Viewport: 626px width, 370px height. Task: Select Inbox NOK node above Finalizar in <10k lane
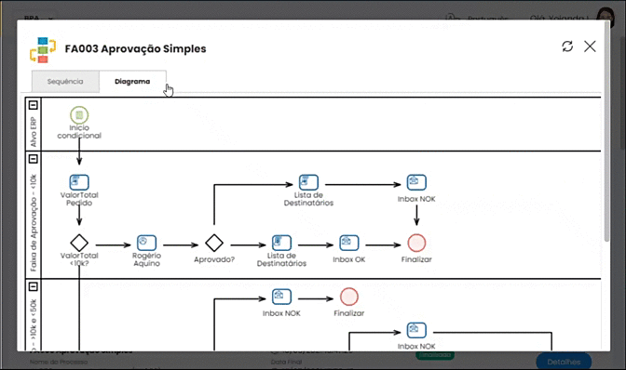(x=416, y=182)
